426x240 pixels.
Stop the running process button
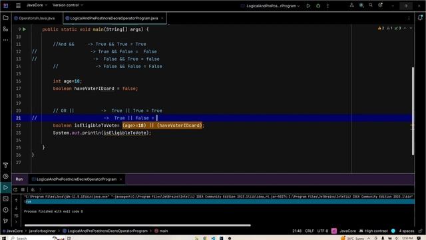(x=23, y=189)
